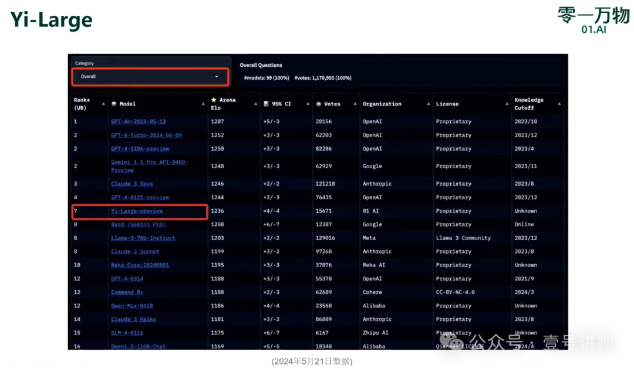Open the GPT-4o-2024-05-13 model link

click(138, 122)
